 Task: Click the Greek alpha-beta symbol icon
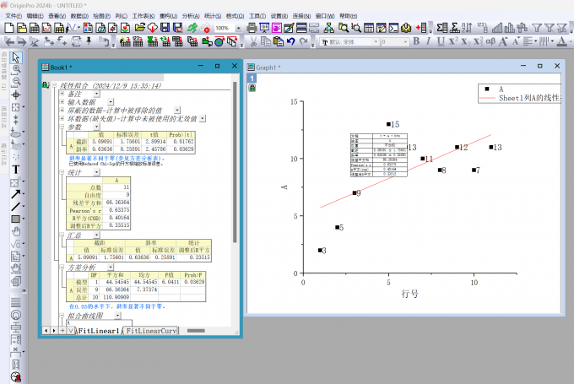point(490,41)
